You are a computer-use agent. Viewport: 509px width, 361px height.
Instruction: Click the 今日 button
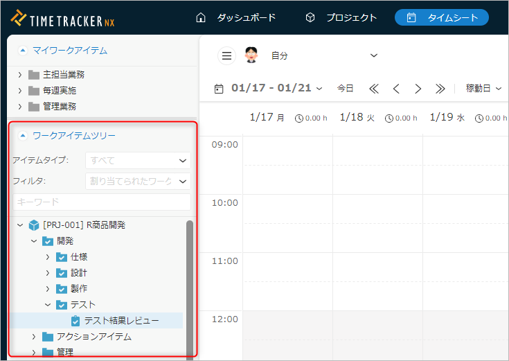pyautogui.click(x=345, y=89)
